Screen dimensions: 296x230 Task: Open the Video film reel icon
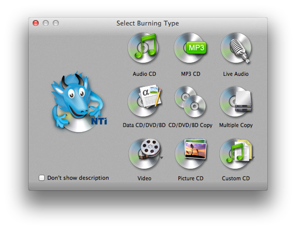pos(145,153)
